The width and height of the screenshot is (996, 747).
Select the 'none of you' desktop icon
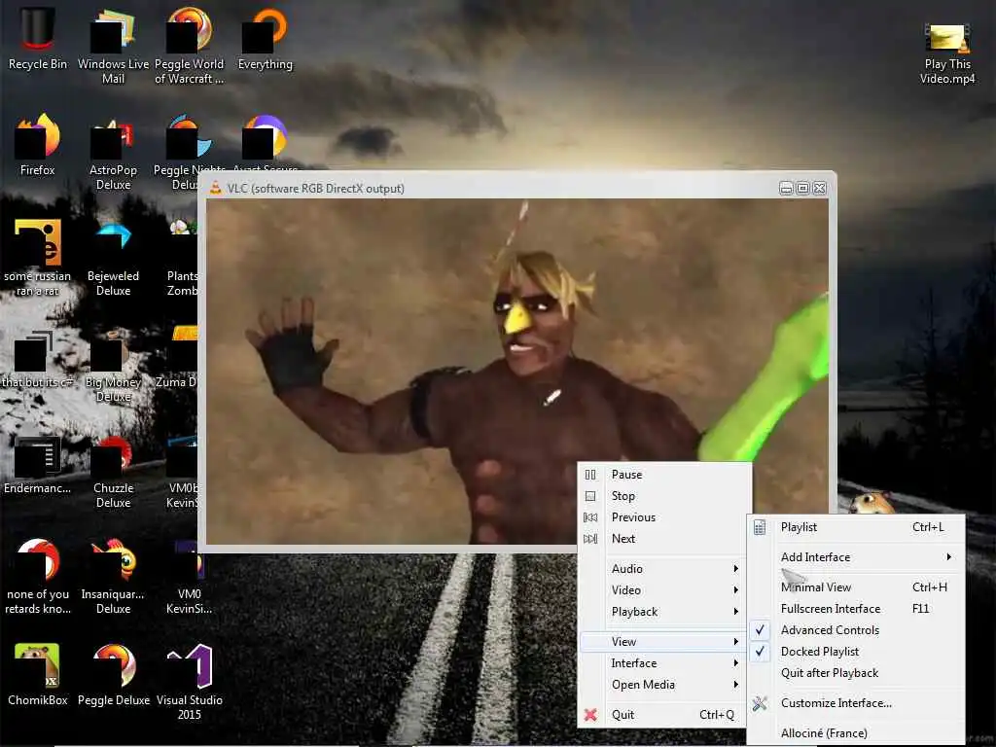pyautogui.click(x=38, y=577)
